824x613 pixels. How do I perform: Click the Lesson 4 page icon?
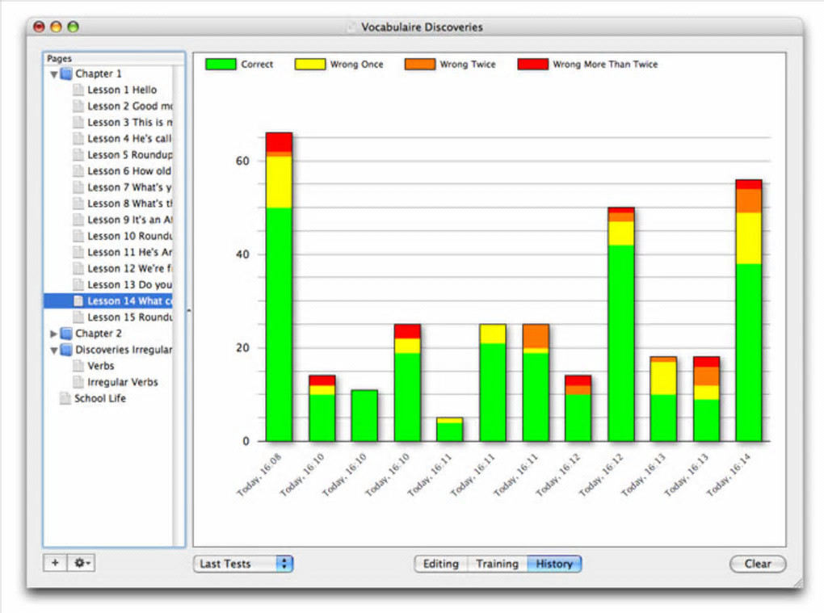click(78, 139)
